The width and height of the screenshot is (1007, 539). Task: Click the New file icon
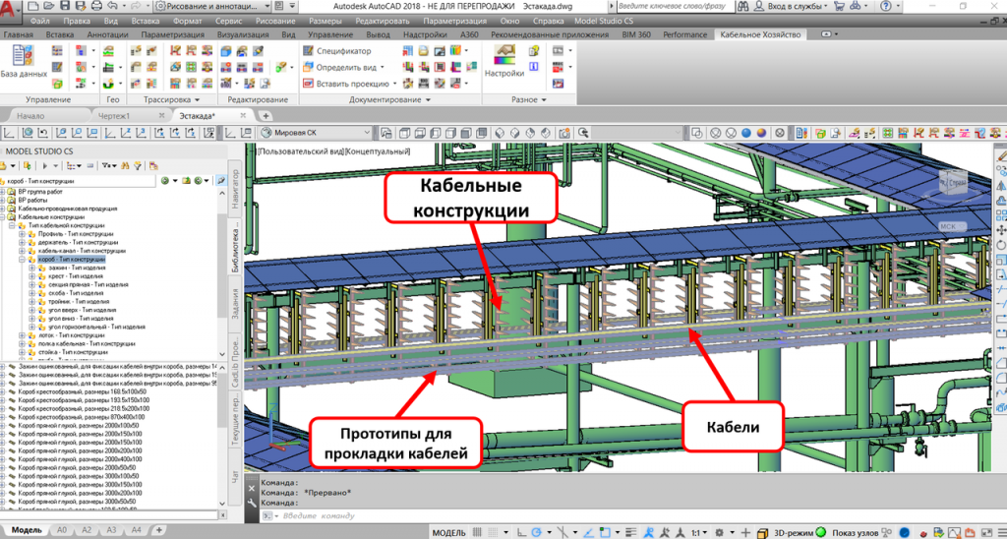tap(33, 7)
